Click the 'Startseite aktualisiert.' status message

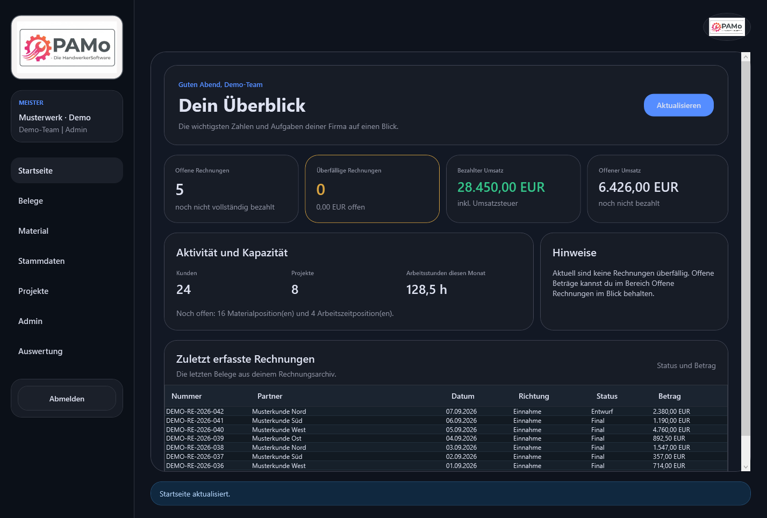pos(195,494)
